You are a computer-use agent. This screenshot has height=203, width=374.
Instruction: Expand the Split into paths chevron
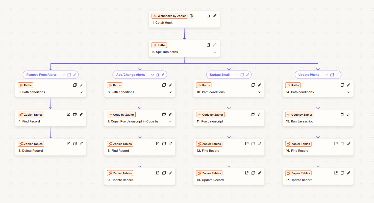(x=215, y=52)
